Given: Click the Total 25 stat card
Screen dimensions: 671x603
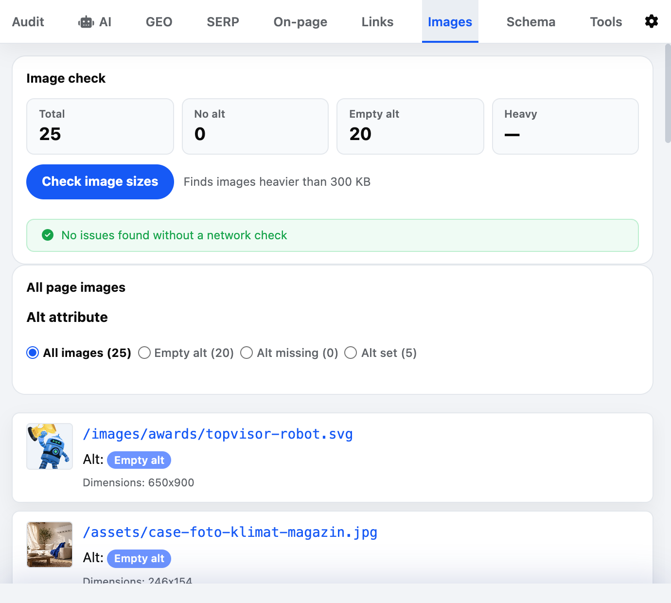Looking at the screenshot, I should coord(100,126).
